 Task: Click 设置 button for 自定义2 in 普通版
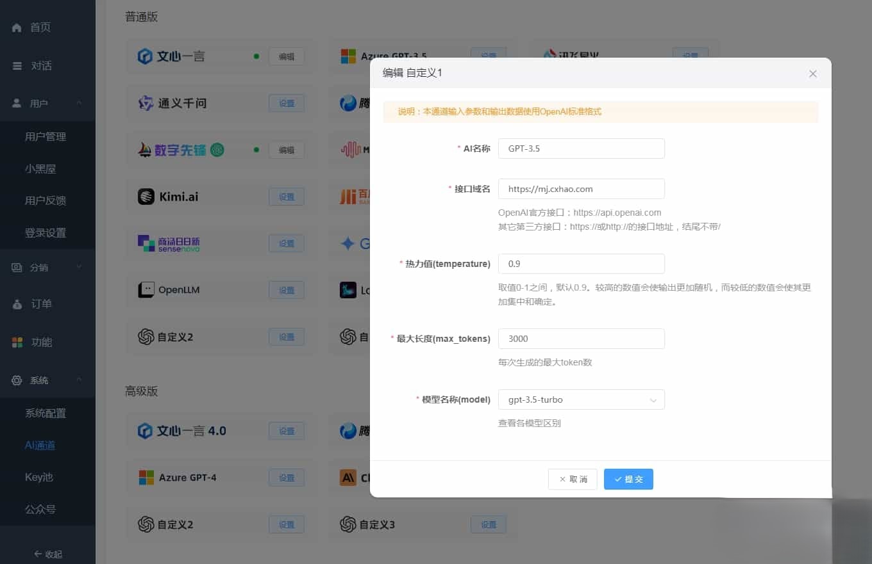(287, 337)
